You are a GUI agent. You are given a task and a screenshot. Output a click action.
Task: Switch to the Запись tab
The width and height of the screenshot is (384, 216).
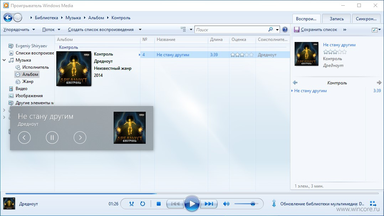coord(337,19)
